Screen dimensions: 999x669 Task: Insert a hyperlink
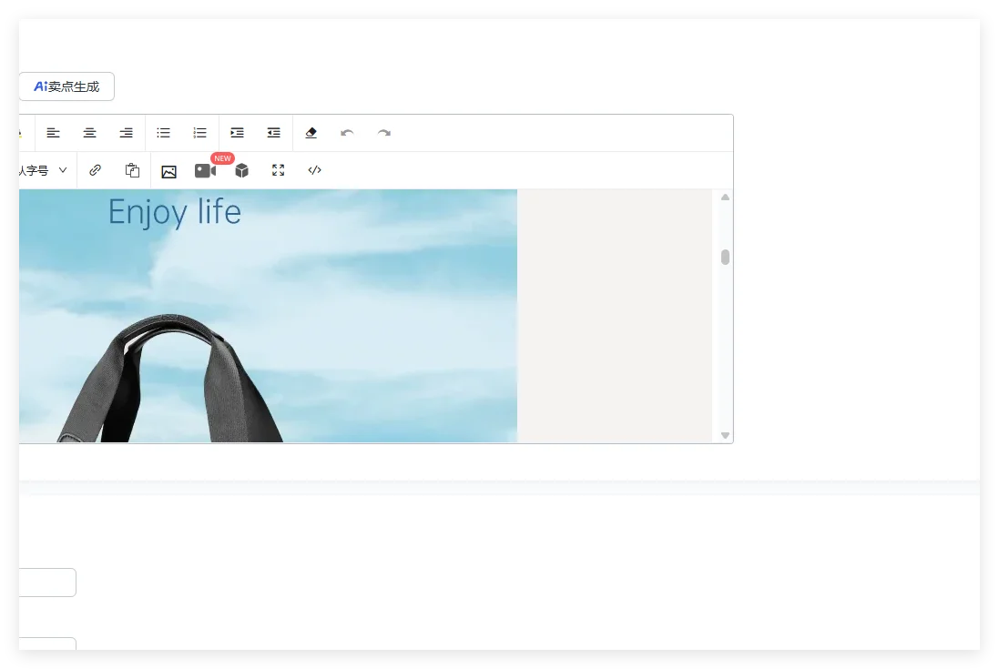[96, 170]
